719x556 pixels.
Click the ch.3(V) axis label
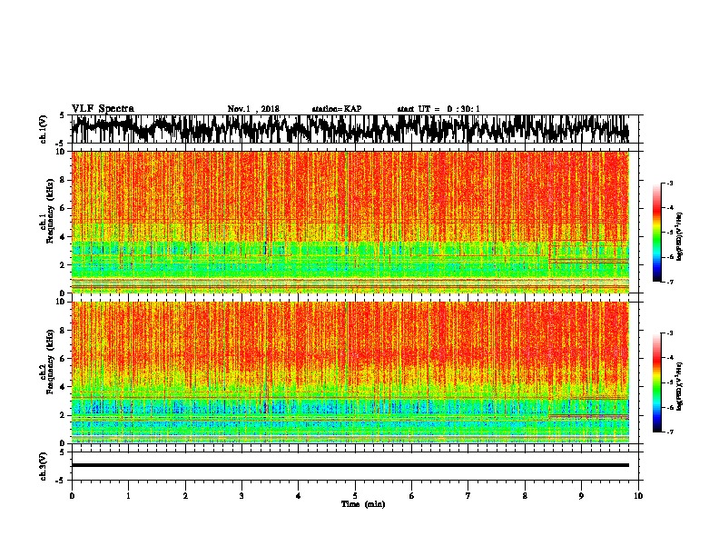tap(44, 467)
